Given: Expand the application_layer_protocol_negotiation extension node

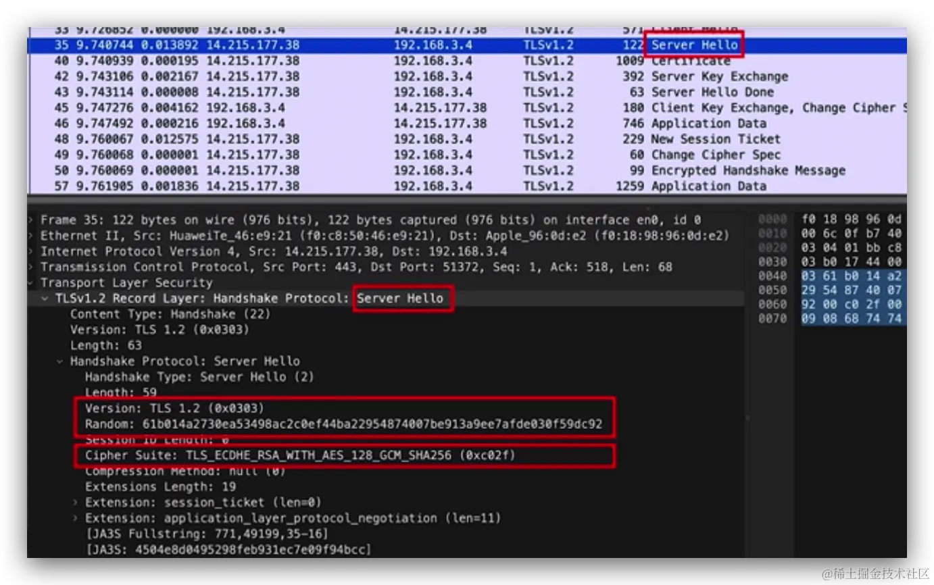Looking at the screenshot, I should click(x=76, y=518).
